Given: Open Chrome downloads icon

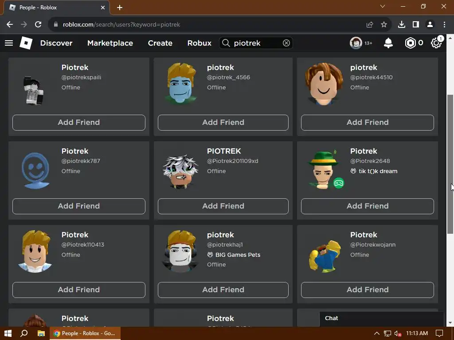Looking at the screenshot, I should point(402,25).
